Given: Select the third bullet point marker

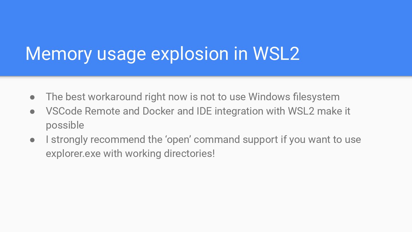Looking at the screenshot, I should click(32, 140).
